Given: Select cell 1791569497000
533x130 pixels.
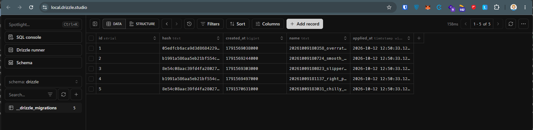Looking at the screenshot, I should pyautogui.click(x=255, y=79).
